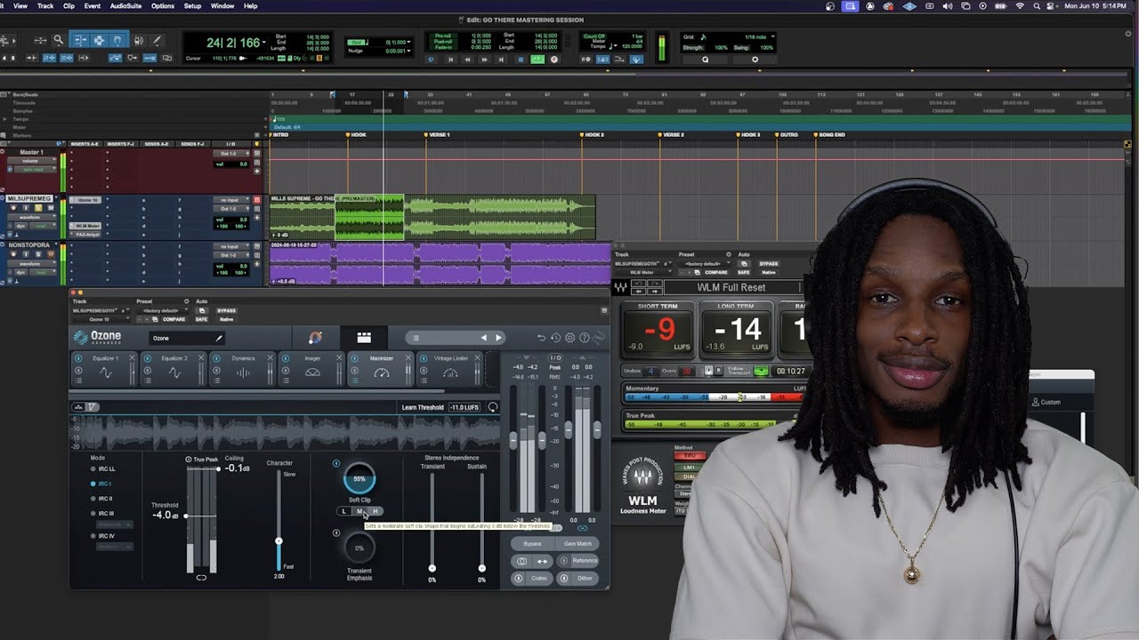Click the ceiling/threshold link icon below the meters
Viewport: 1139px width, 640px height.
point(201,578)
